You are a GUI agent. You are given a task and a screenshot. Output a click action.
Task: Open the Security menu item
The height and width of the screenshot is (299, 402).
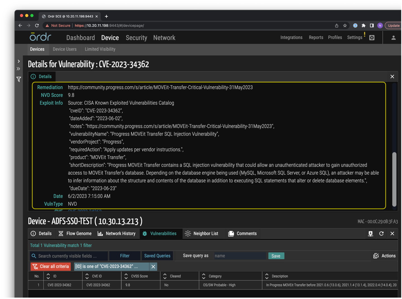136,38
